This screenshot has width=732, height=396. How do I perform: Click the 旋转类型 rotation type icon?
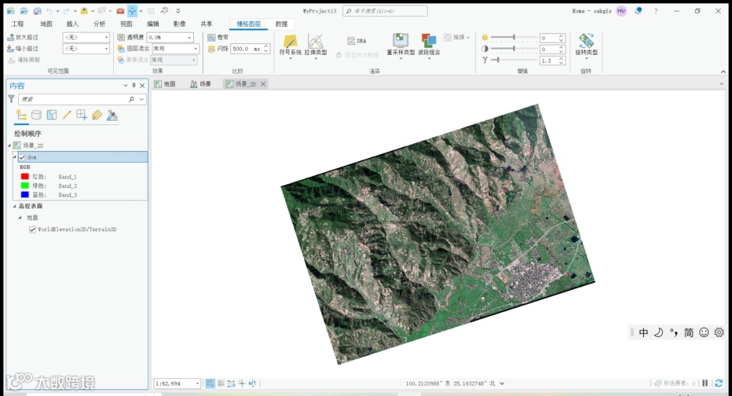586,42
